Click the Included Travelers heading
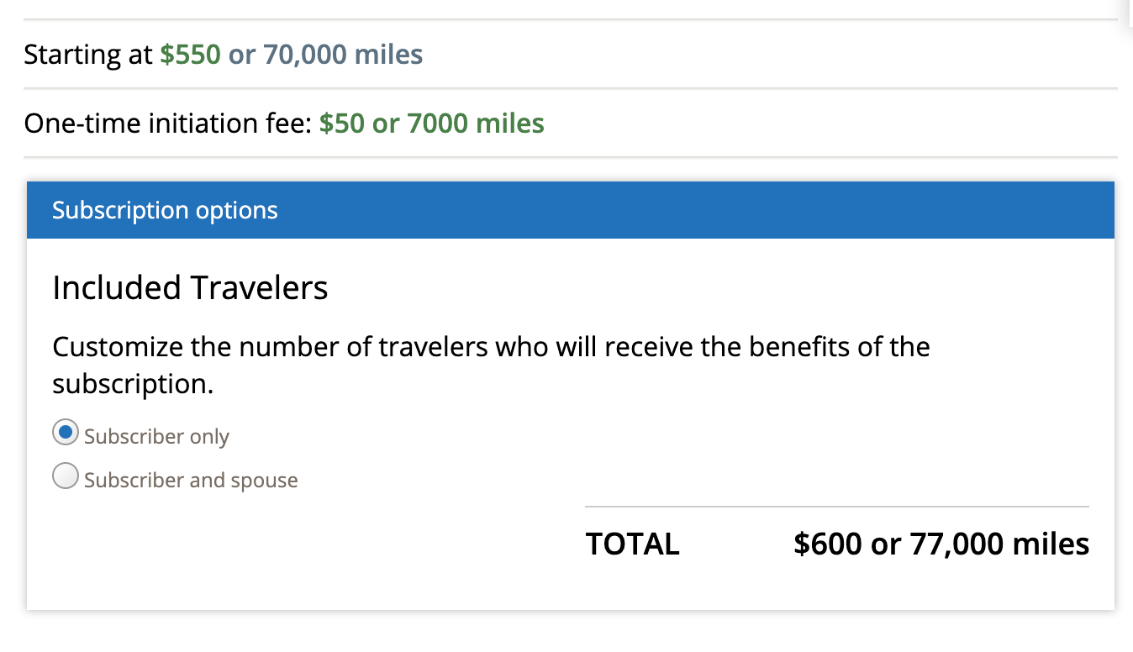The width and height of the screenshot is (1133, 652). click(x=190, y=288)
